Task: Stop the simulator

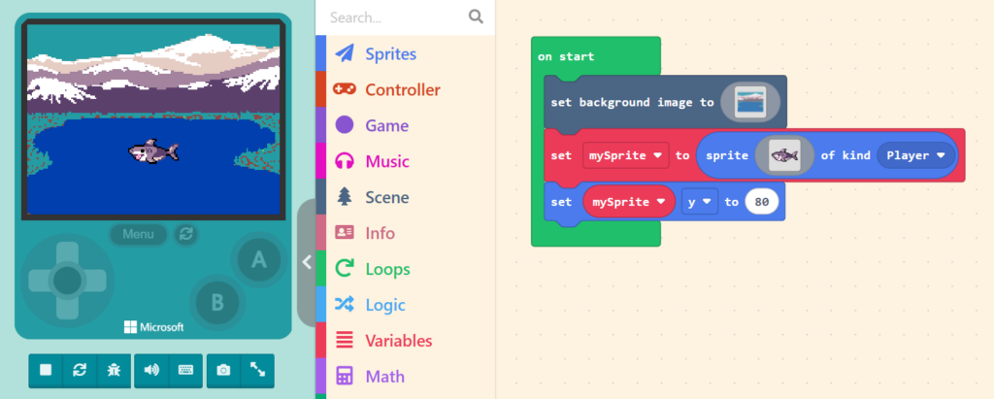Action: 46,370
